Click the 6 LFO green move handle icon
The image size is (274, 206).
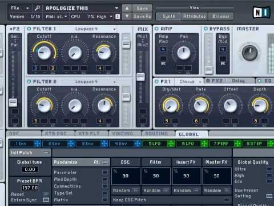[204, 144]
